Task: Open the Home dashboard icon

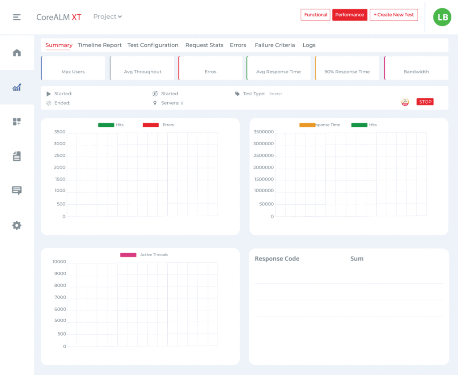Action: [17, 52]
